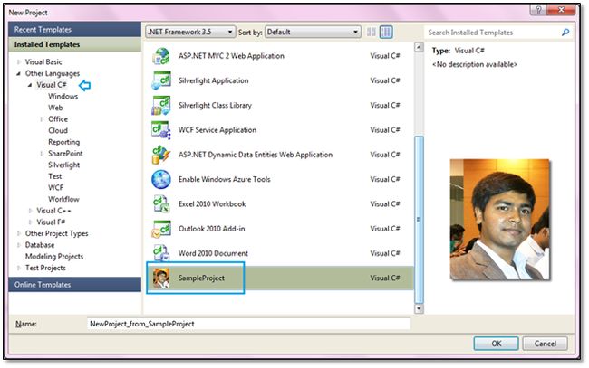Viewport: 589px width, 368px height.
Task: Click the SampleProject preview photo
Action: (499, 220)
